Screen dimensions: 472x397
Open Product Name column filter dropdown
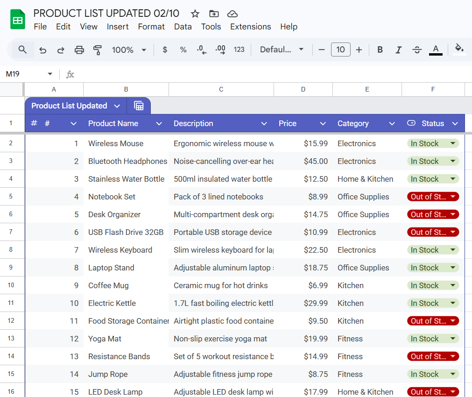(159, 123)
